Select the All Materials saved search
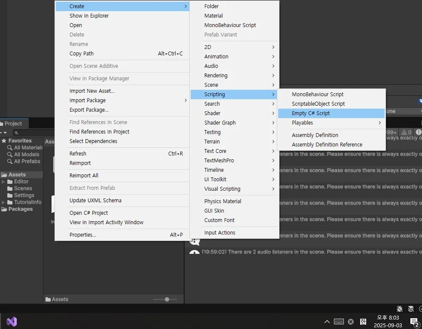The height and width of the screenshot is (329, 422). click(x=25, y=148)
